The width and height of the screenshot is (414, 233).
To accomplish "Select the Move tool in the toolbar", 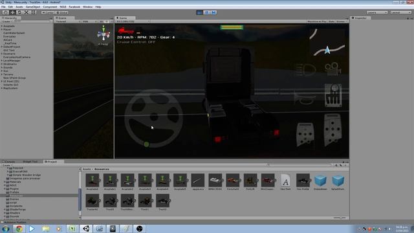I will pos(12,12).
